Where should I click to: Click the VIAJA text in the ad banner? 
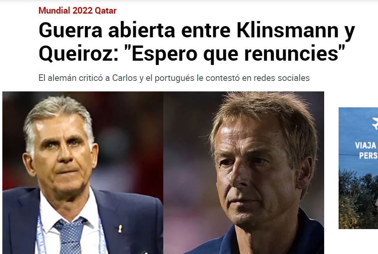point(366,145)
